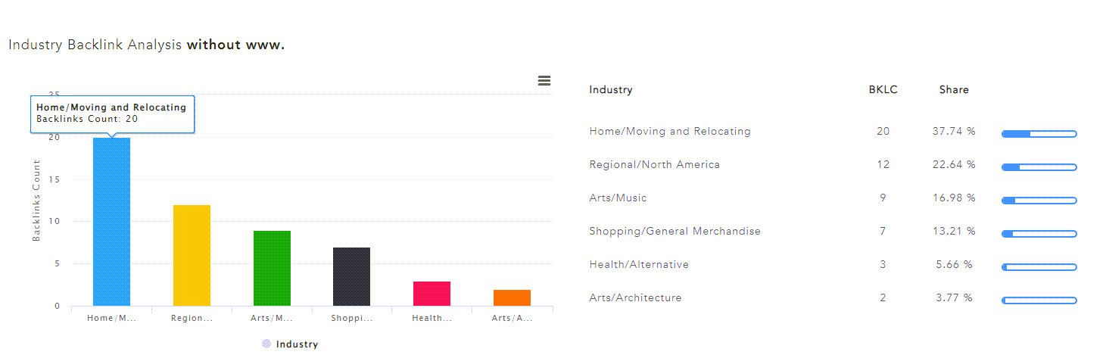Screen dimensions: 1106x358
Task: Click the BKLC column header
Action: tap(883, 89)
